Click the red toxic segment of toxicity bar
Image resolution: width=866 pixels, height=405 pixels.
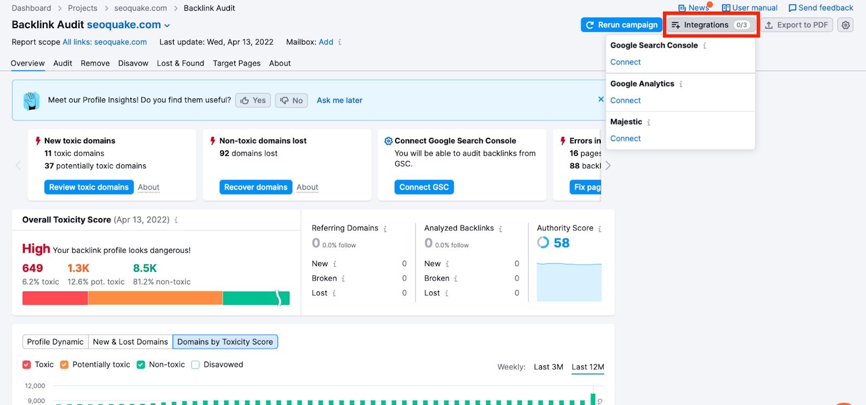coord(55,298)
